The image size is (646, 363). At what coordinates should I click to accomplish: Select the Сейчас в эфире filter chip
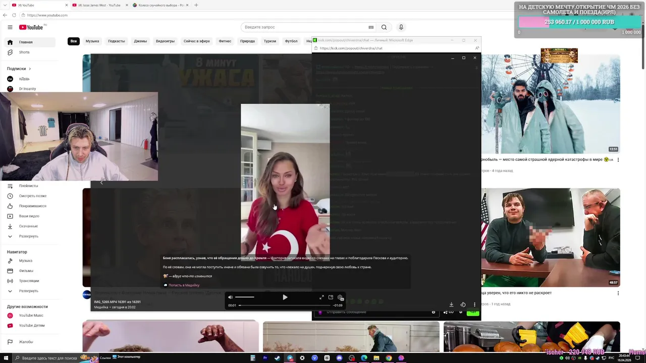[x=197, y=41]
